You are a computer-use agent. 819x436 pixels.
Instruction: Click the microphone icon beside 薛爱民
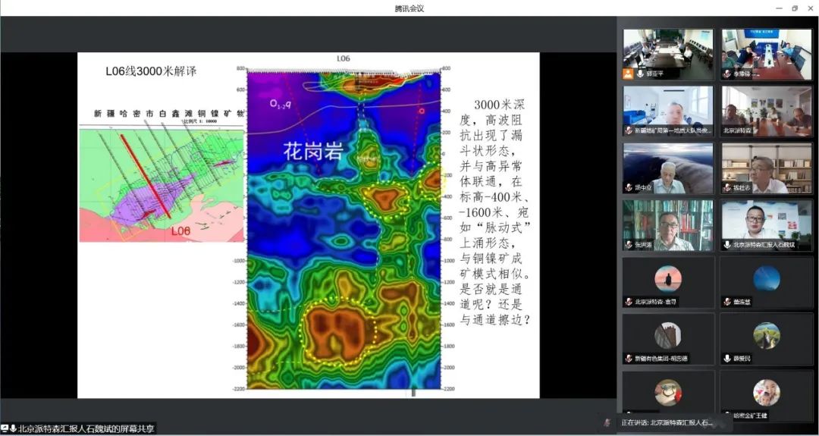click(726, 358)
